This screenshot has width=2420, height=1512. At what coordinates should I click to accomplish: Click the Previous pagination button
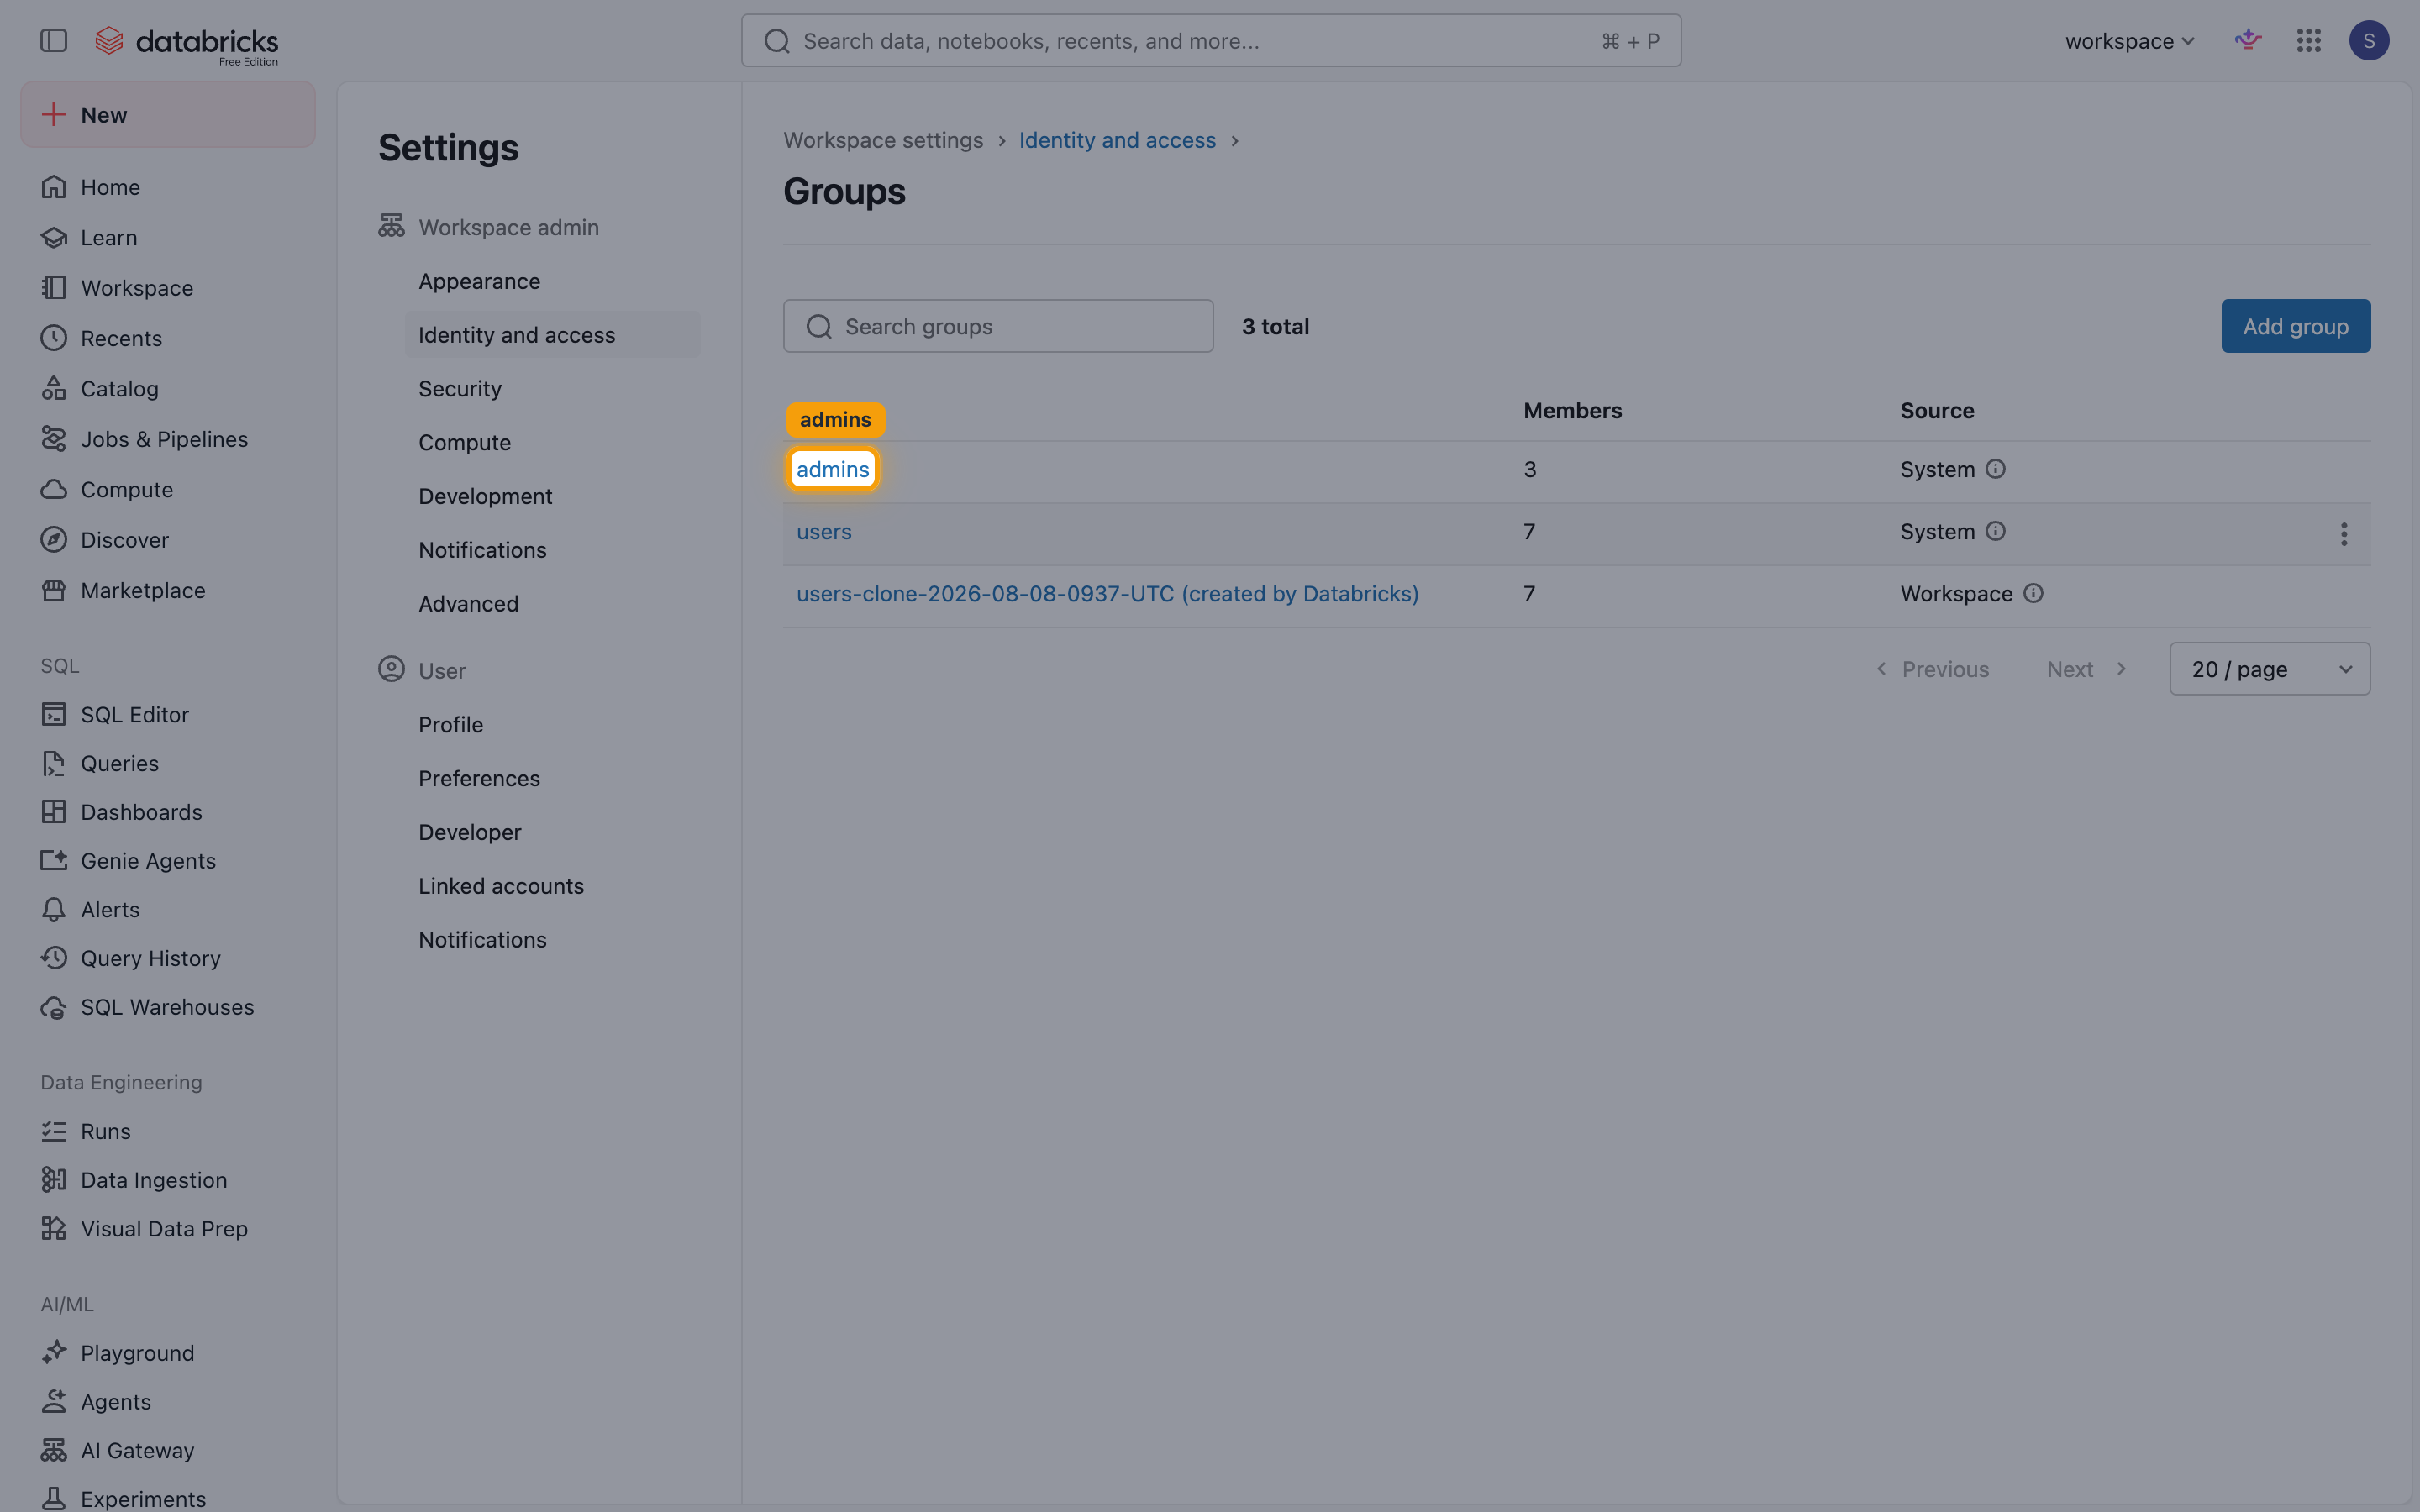1932,669
